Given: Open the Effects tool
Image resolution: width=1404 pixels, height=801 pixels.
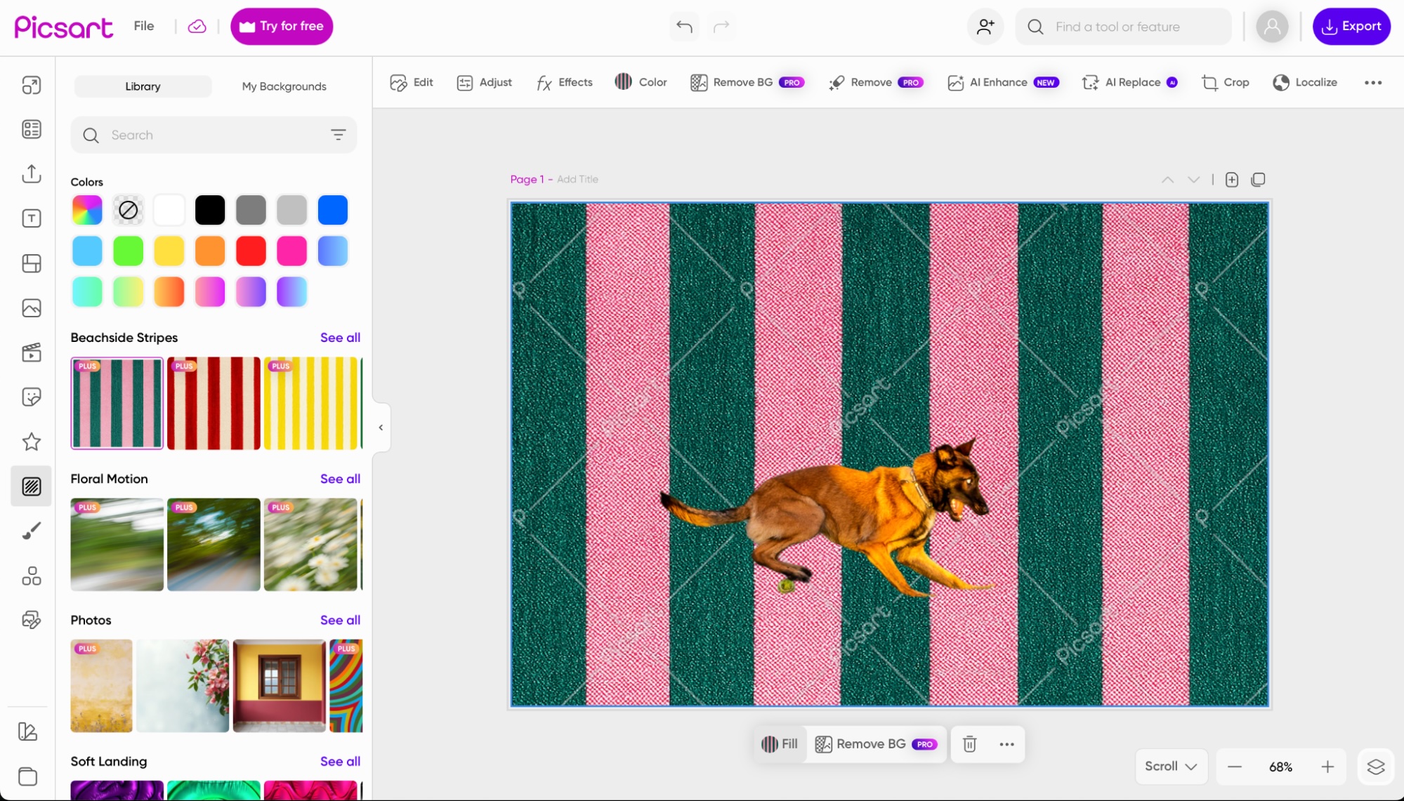Looking at the screenshot, I should click(x=565, y=83).
